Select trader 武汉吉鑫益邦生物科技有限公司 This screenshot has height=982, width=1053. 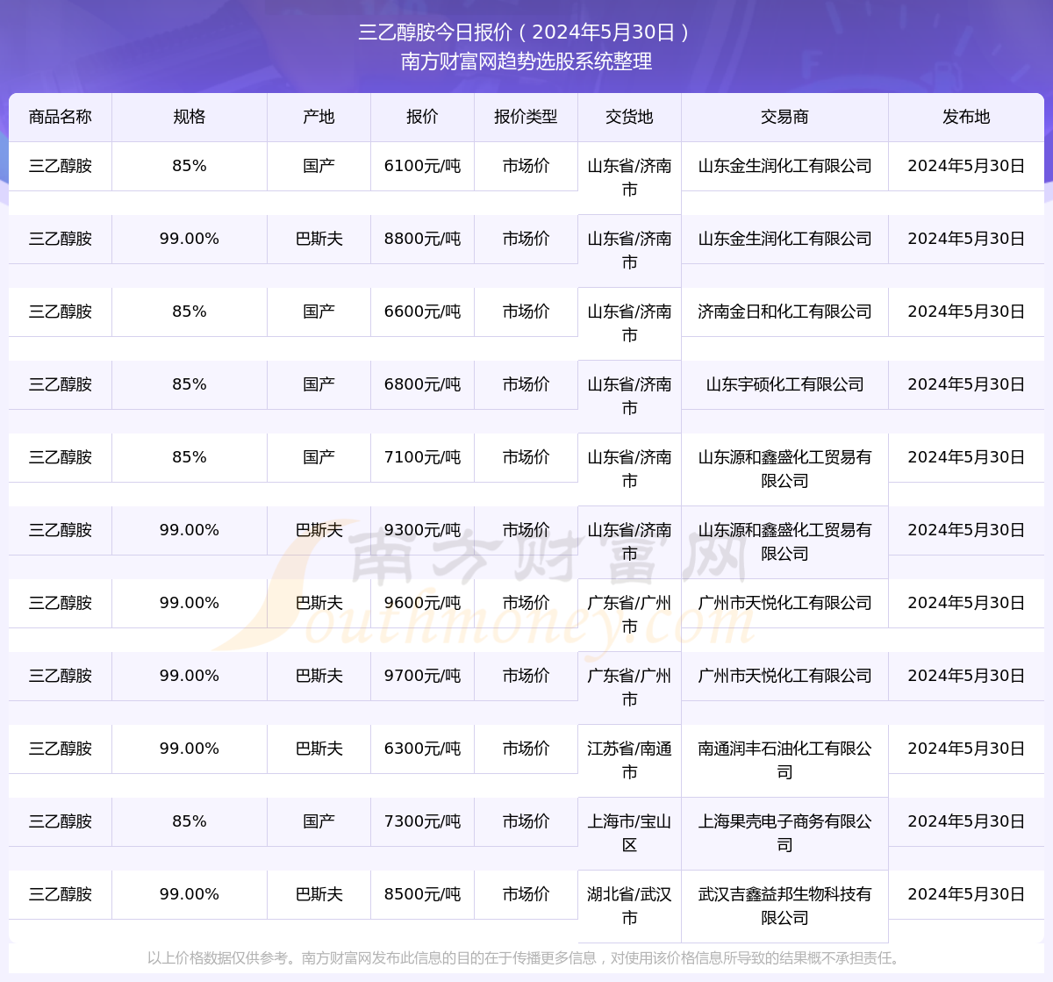pyautogui.click(x=784, y=906)
